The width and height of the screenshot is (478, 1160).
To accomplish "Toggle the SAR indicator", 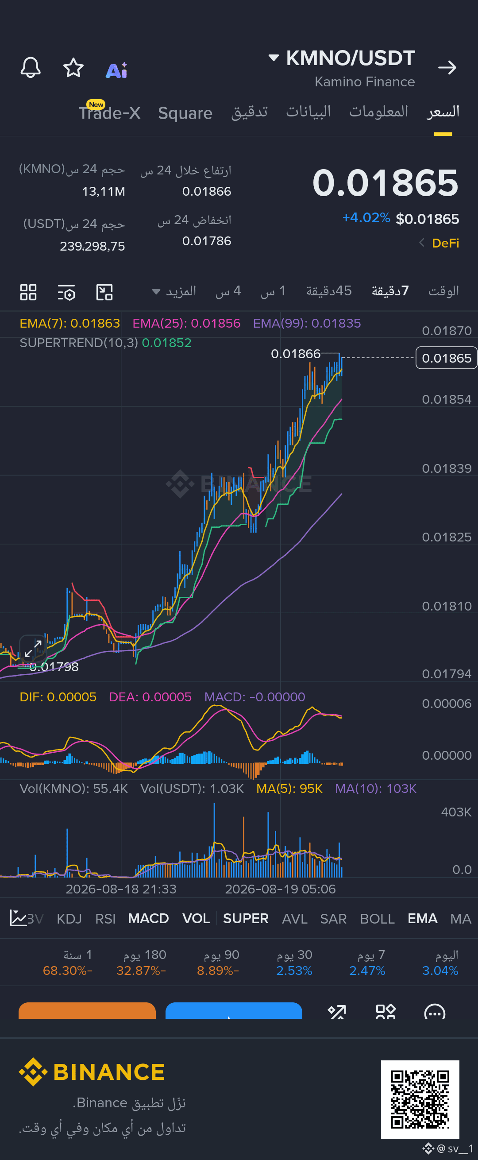I will pyautogui.click(x=334, y=919).
